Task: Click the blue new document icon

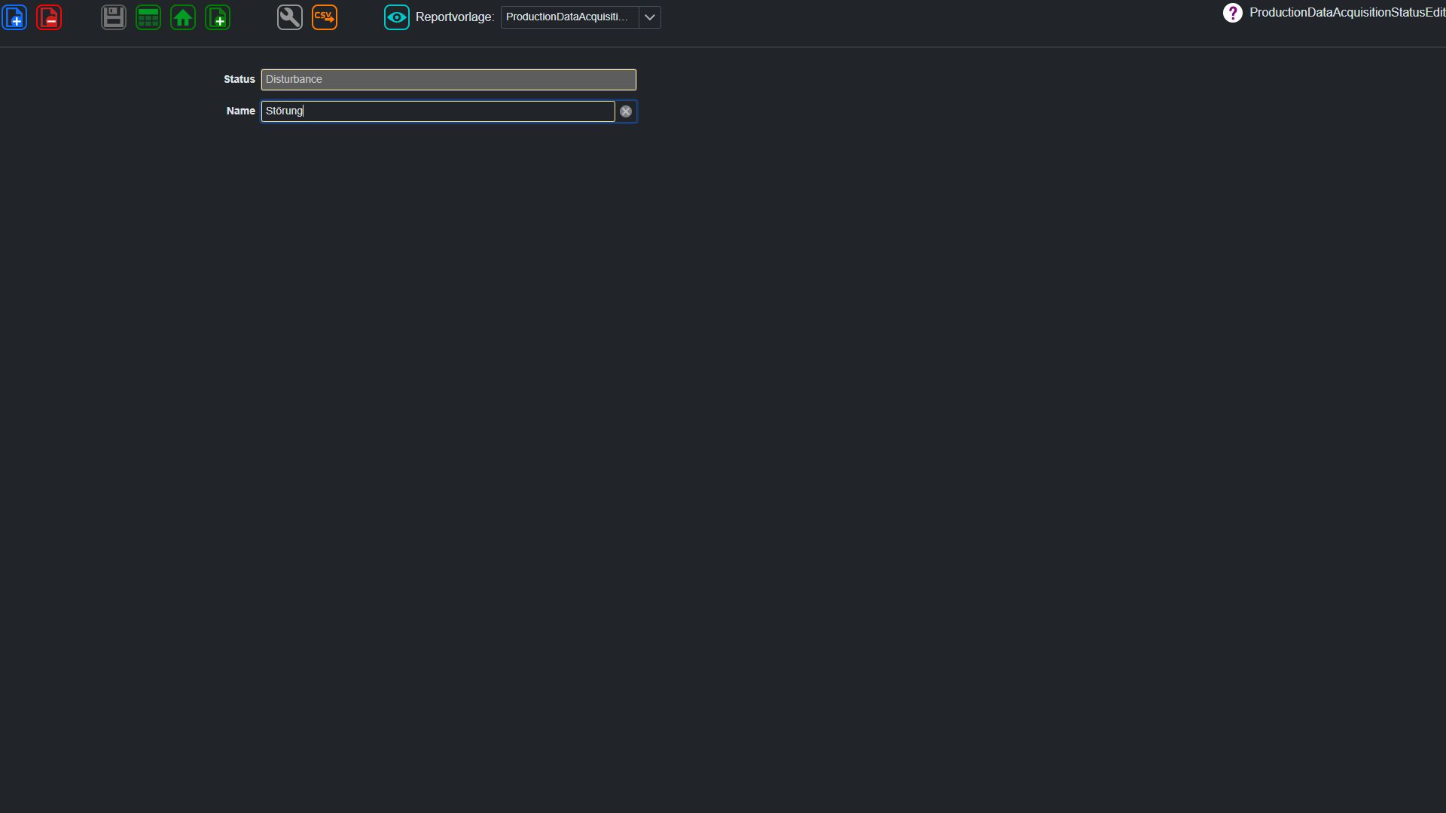Action: [x=14, y=17]
